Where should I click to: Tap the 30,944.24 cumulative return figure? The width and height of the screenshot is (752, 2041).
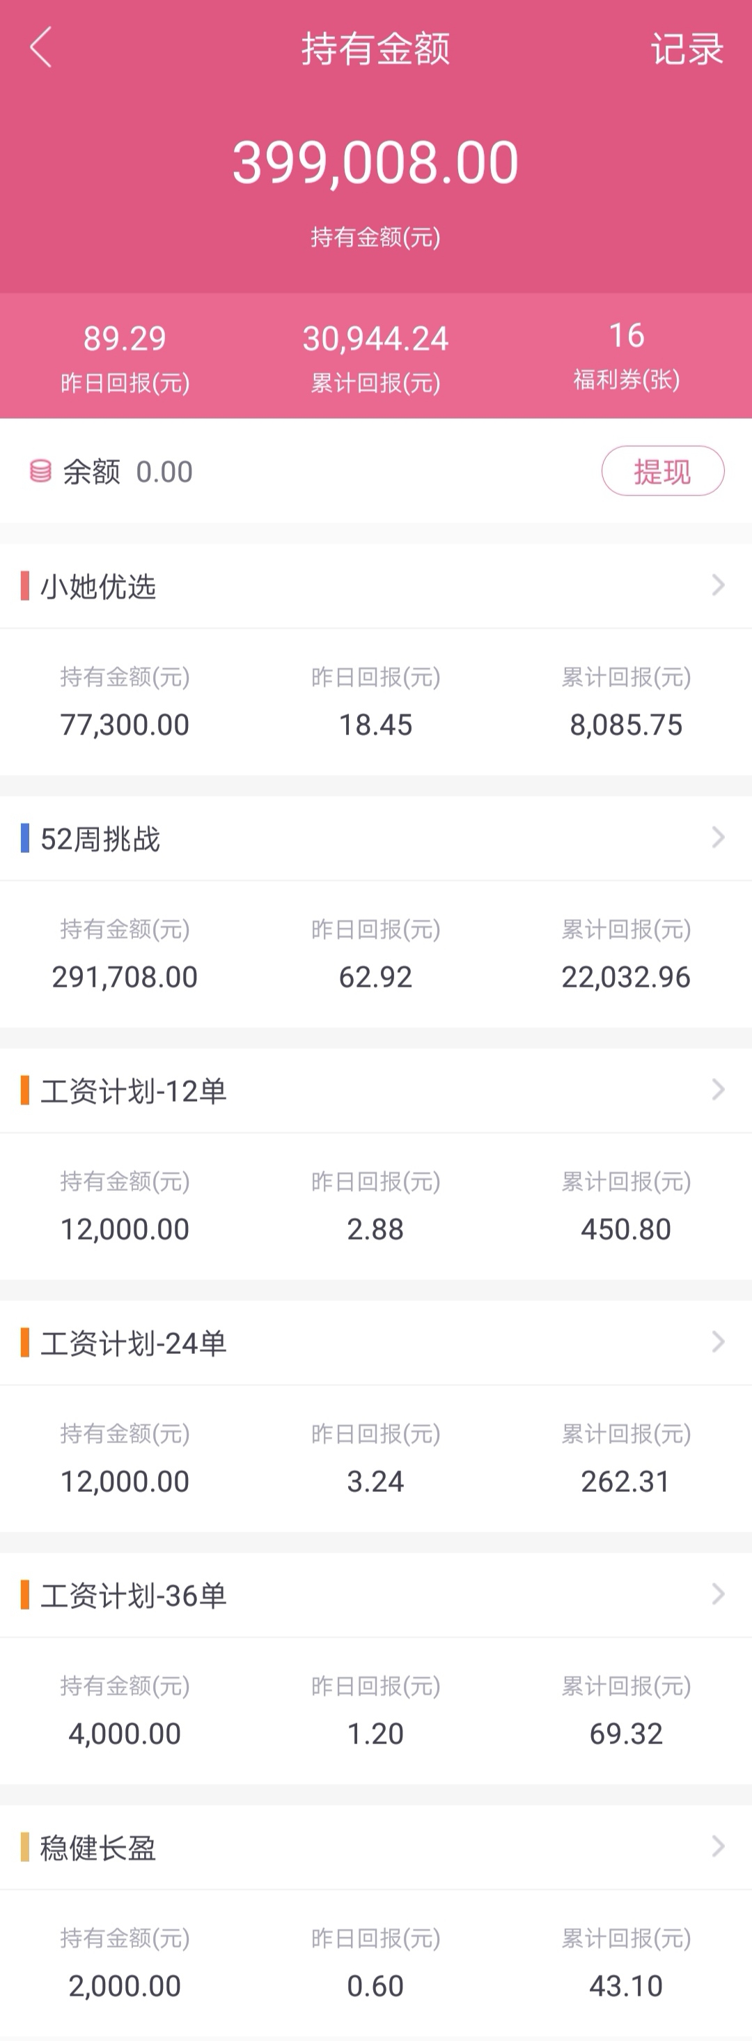point(375,339)
